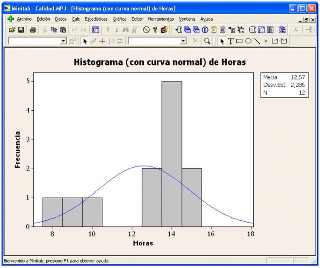Image resolution: width=320 pixels, height=268 pixels.
Task: Click the '5' y-axis tick label
Action: [28, 81]
